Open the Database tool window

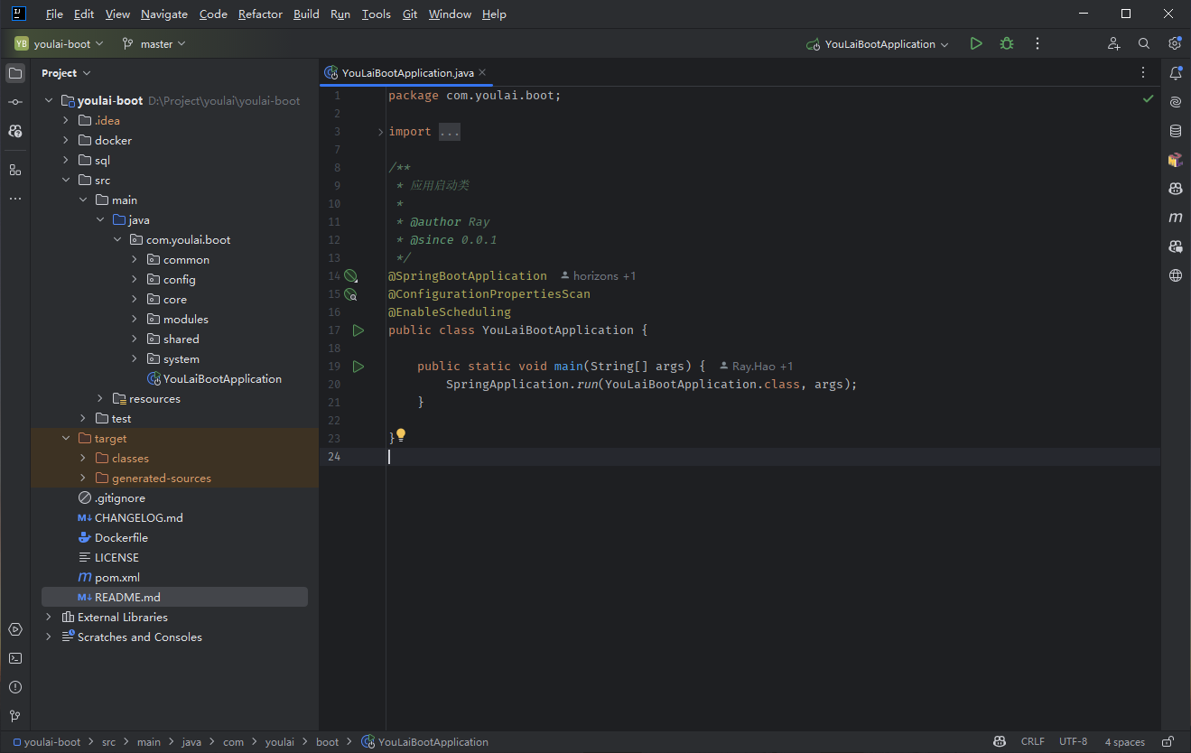(x=1175, y=131)
